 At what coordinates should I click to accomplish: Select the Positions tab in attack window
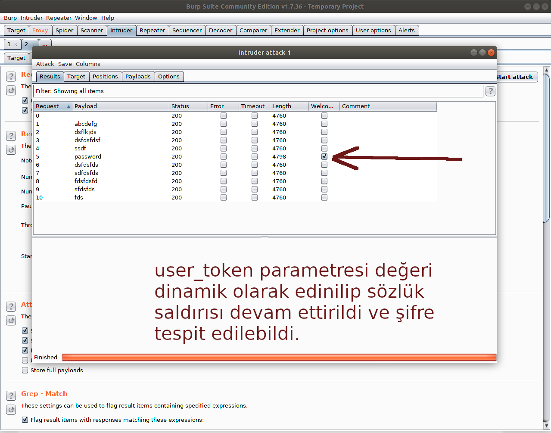105,76
